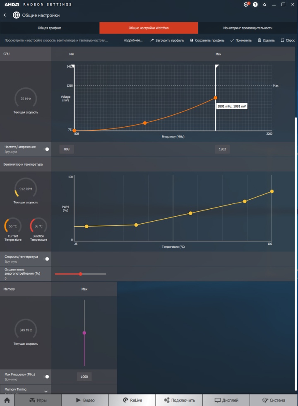The width and height of the screenshot is (298, 406).
Task: Click the Вентилятор и температура section header
Action: coord(25,164)
